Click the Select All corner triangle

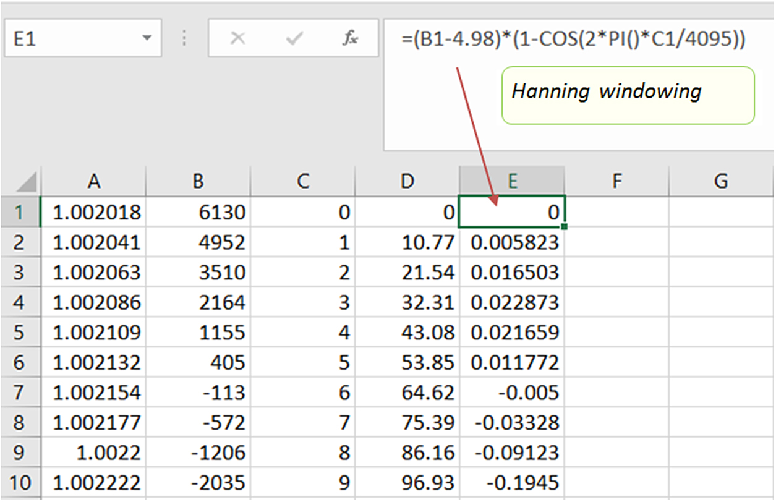click(27, 182)
